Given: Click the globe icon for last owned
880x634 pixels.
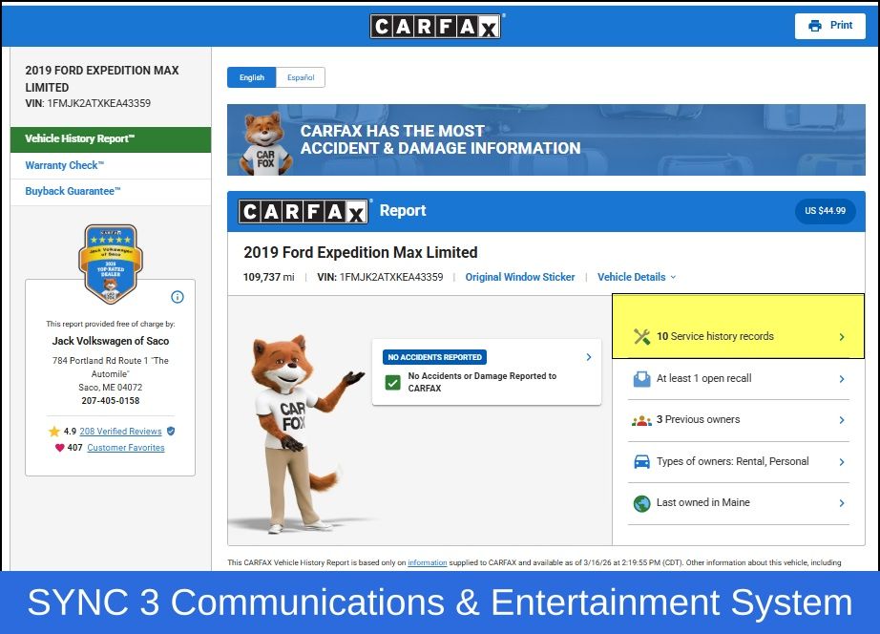Looking at the screenshot, I should [x=641, y=503].
